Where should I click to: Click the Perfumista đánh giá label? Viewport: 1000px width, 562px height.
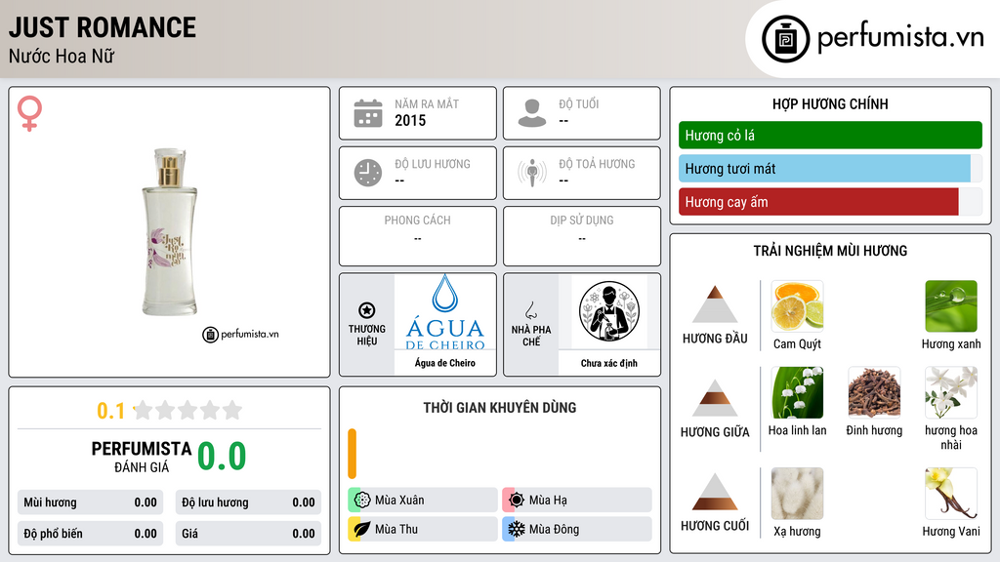pos(141,457)
